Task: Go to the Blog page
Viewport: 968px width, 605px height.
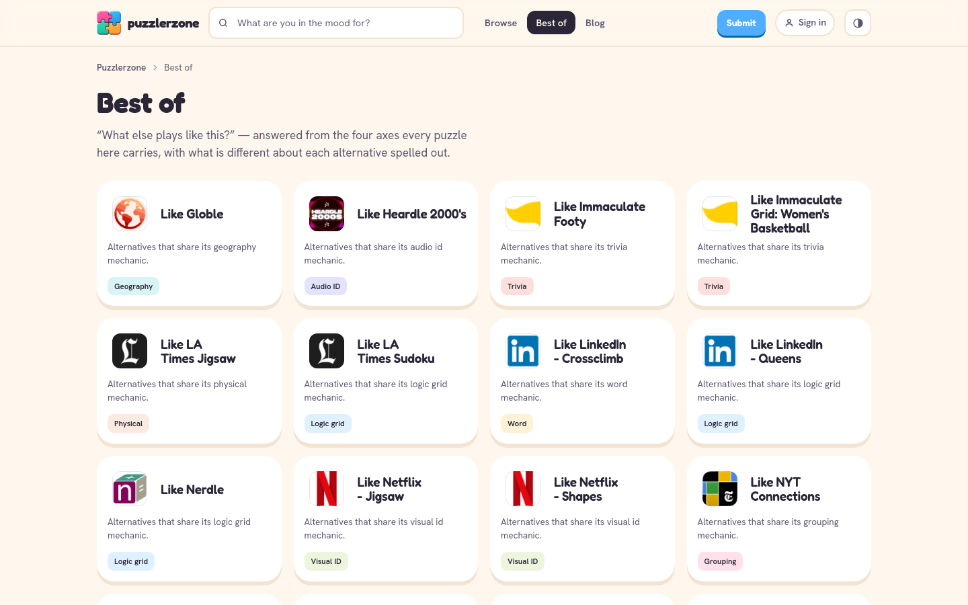Action: 595,23
